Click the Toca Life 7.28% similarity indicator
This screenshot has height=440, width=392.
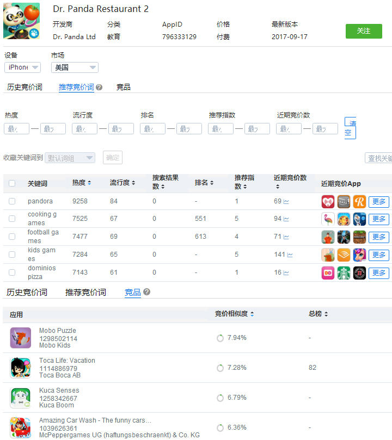220,368
